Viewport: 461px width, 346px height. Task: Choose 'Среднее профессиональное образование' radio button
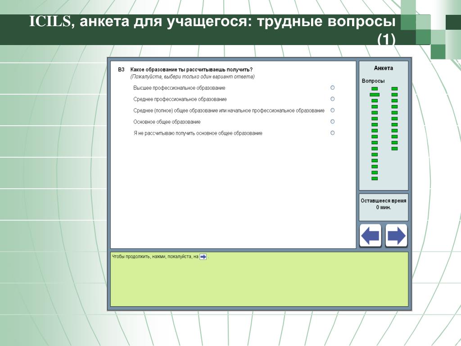coord(333,99)
